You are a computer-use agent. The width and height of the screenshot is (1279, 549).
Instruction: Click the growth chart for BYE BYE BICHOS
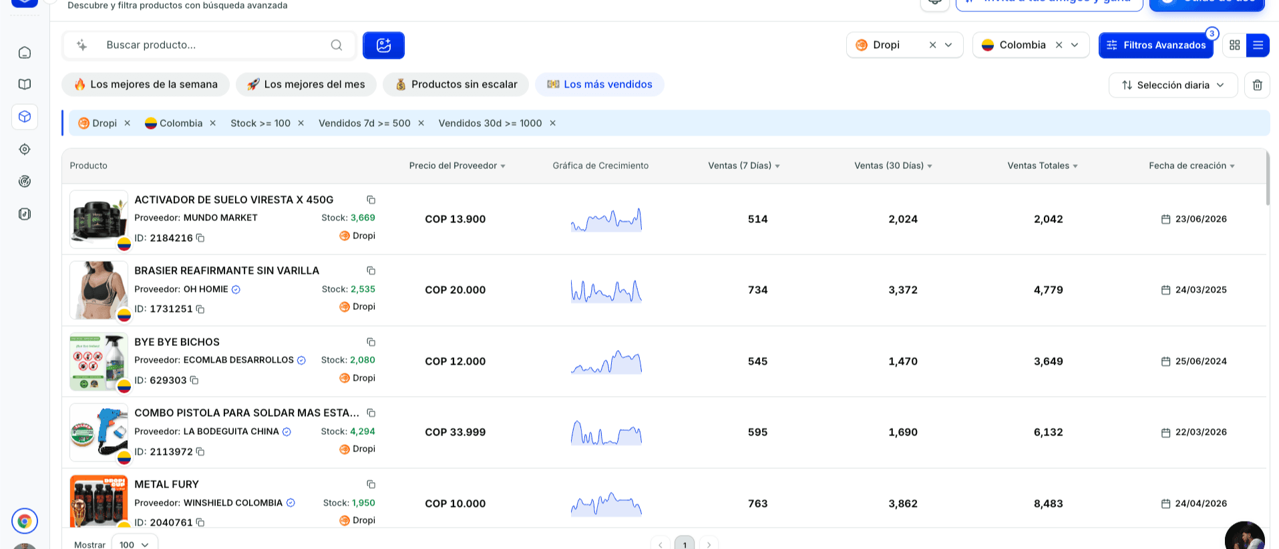click(606, 361)
